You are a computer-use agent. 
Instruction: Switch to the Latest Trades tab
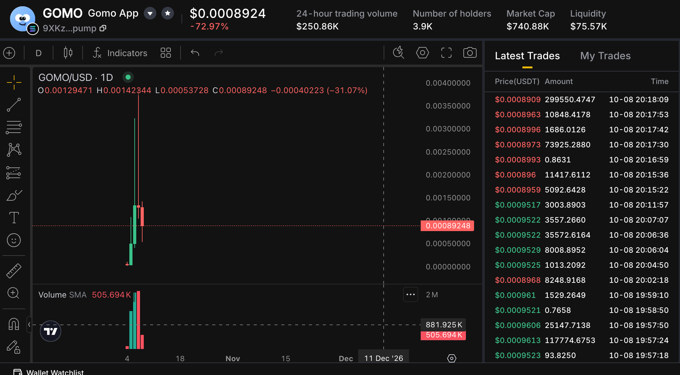(527, 56)
